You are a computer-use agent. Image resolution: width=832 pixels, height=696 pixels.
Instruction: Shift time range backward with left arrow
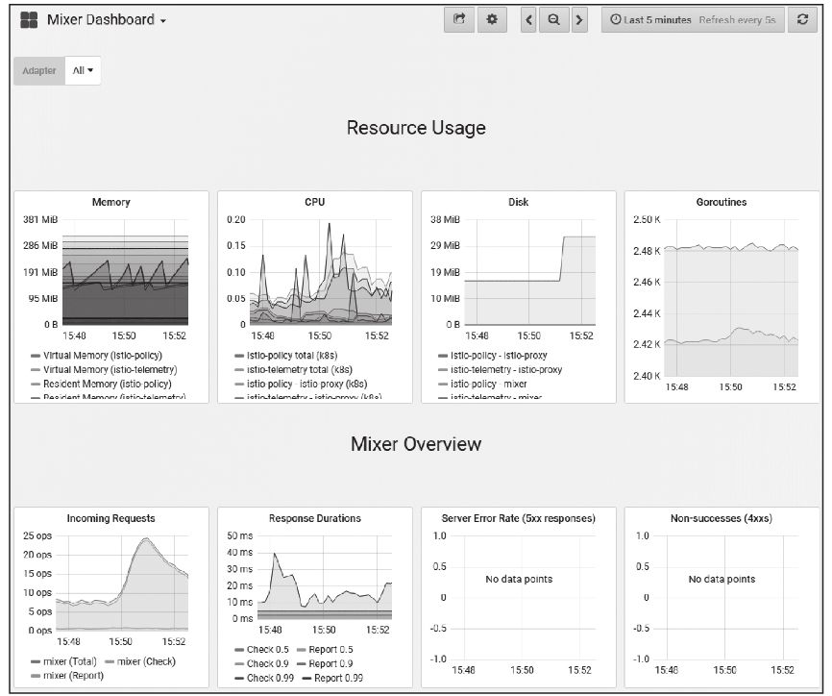(528, 20)
